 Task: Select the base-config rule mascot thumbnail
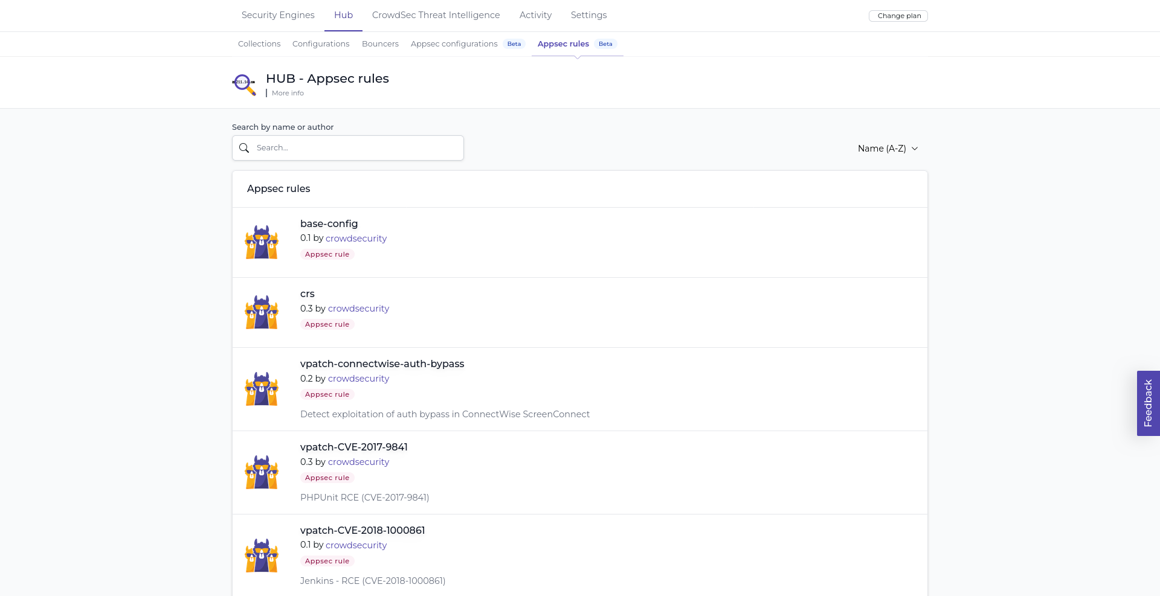(261, 242)
